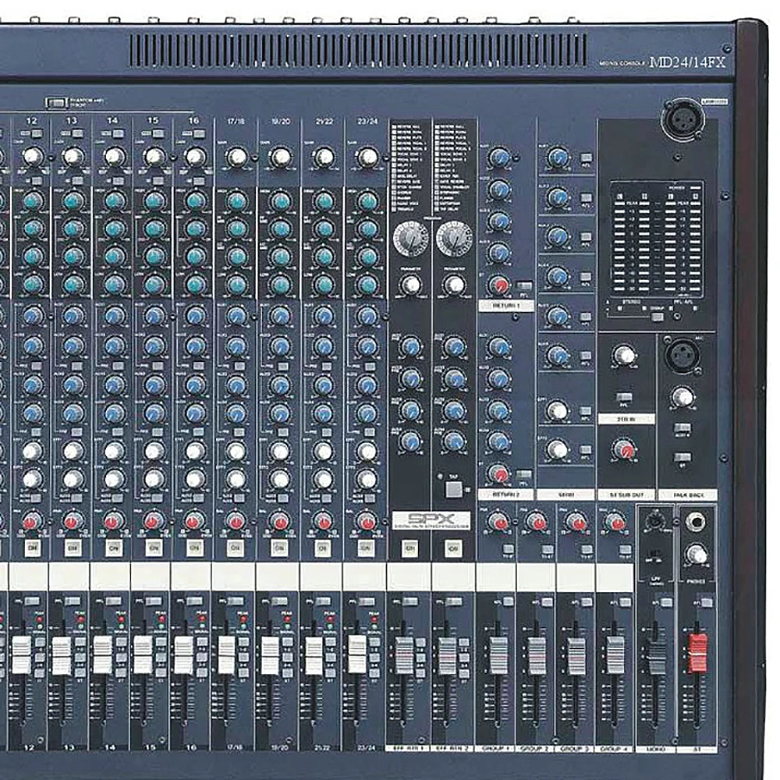Toggle channel 13 PFL switch

click(73, 602)
